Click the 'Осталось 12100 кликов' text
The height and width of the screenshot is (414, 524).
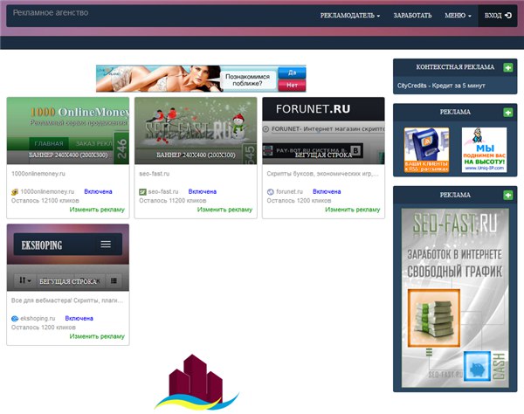point(45,201)
